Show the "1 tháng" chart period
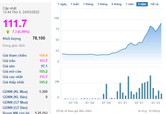The width and height of the screenshot is (166, 114). (x=88, y=4)
